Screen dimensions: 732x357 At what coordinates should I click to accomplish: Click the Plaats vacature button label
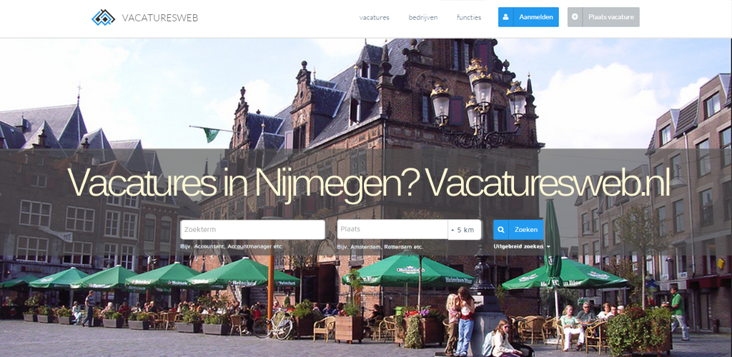pyautogui.click(x=611, y=16)
